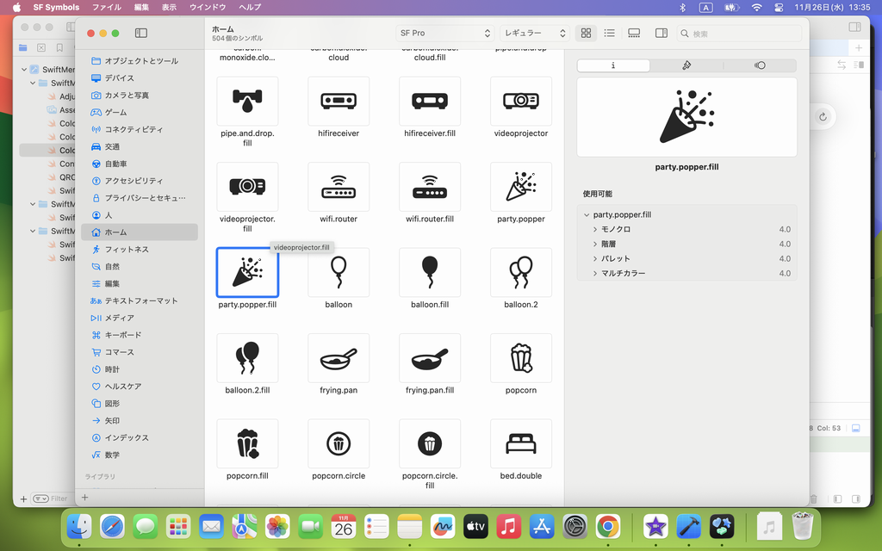Select the videoprojector symbol
This screenshot has height=551, width=882.
pos(521,102)
